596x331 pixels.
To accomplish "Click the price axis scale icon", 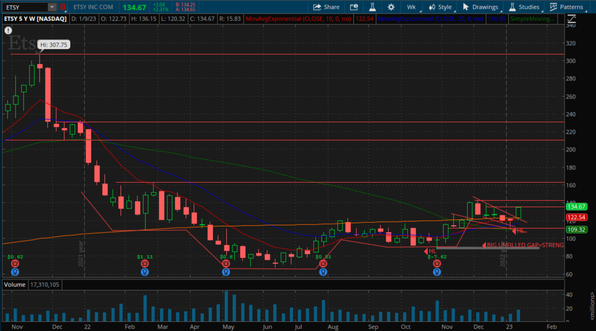I will coord(572,19).
